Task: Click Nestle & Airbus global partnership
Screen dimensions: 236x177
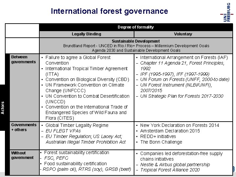Action: (x=175, y=165)
